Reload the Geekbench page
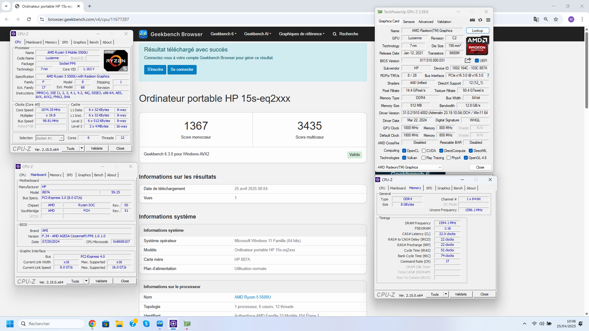 tap(29, 19)
